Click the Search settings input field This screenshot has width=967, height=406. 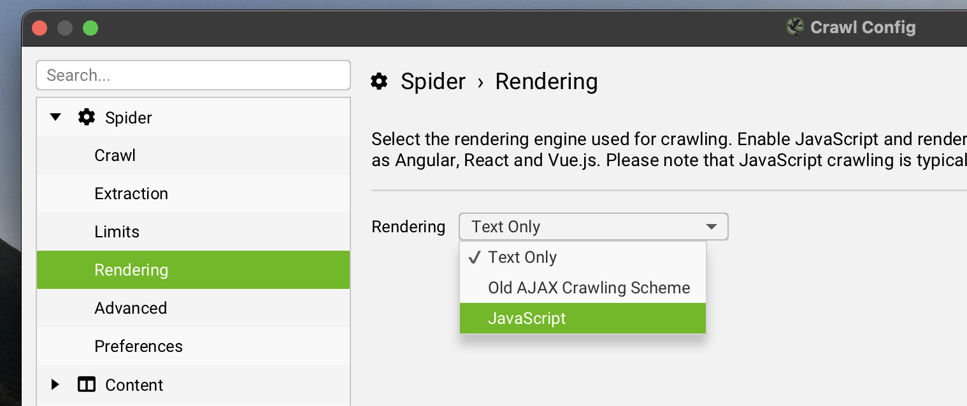(x=193, y=75)
